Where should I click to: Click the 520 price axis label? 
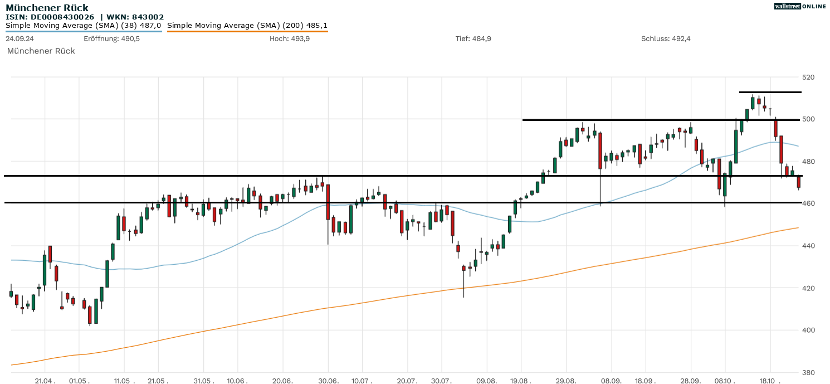click(x=808, y=77)
